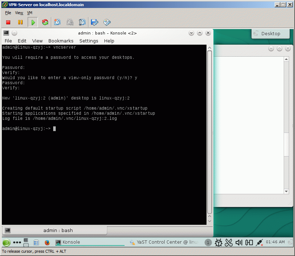Image resolution: width=295 pixels, height=256 pixels.
Task: Click the log file path '/home/admin/.vnc/linux-qzyj:2.log'
Action: (x=75, y=118)
